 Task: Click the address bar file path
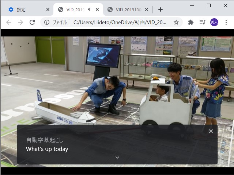pos(120,23)
